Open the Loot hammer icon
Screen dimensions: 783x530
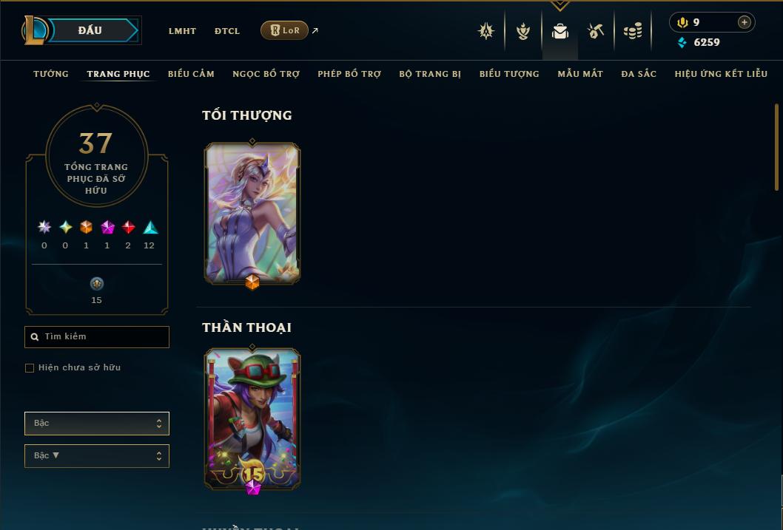pos(596,31)
